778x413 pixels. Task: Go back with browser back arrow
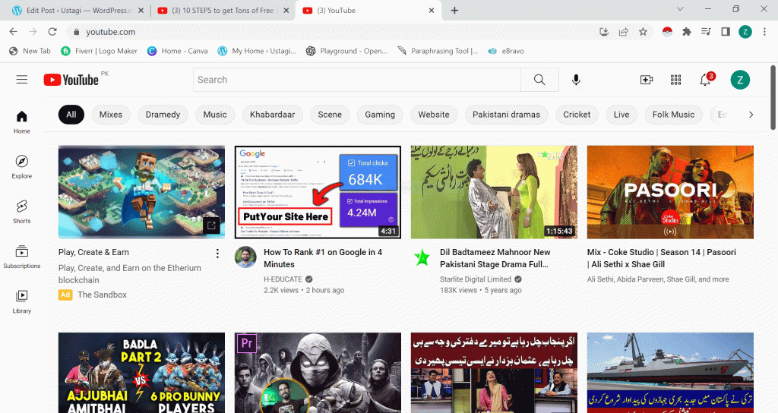14,32
